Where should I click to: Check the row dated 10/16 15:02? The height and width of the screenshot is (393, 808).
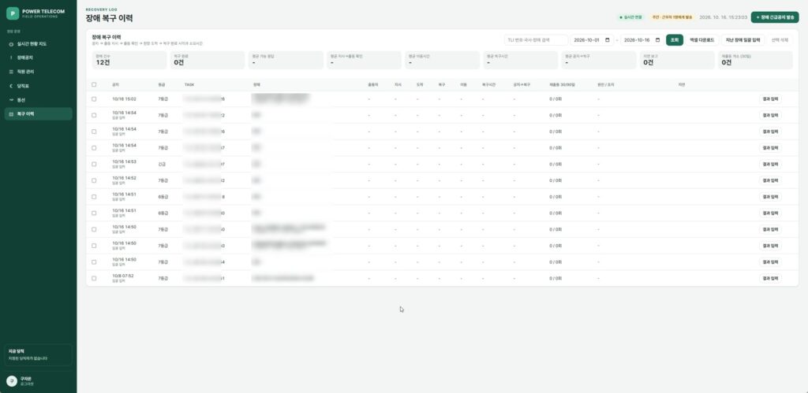click(94, 98)
